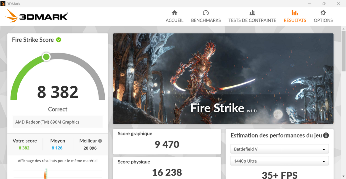Select the Résultats tab

[x=295, y=16]
